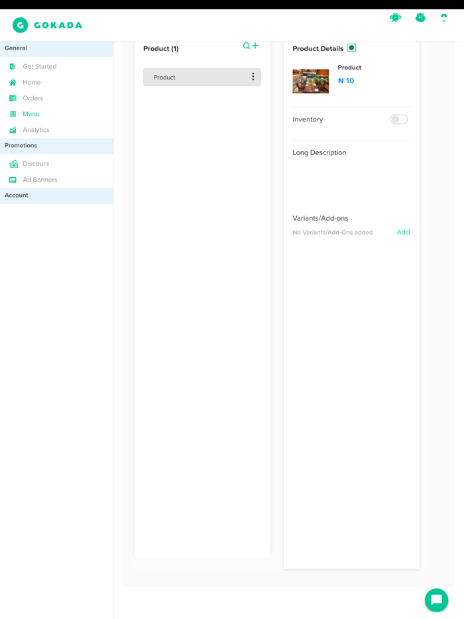Open the Discount menu item
The image size is (464, 619).
click(36, 164)
